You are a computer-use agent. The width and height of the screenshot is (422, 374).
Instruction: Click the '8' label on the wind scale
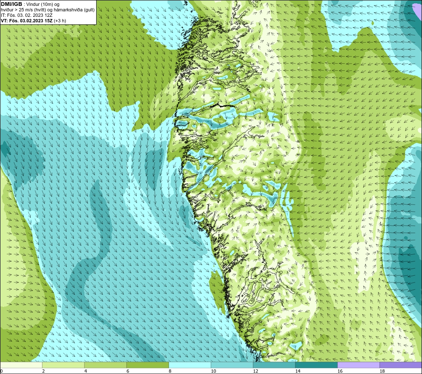click(x=170, y=371)
